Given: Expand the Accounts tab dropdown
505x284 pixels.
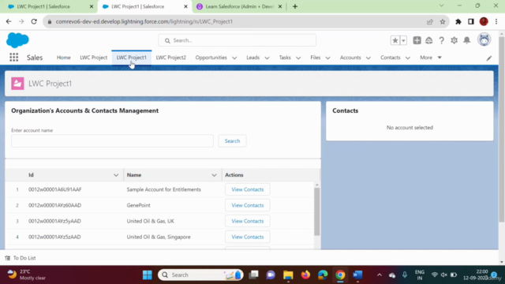Looking at the screenshot, I should click(x=368, y=58).
